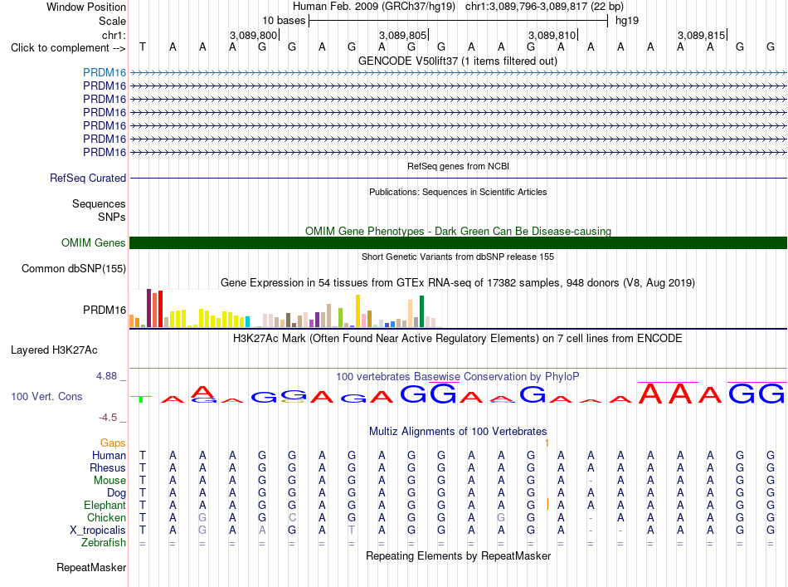Click the Human alignment row label

point(109,455)
